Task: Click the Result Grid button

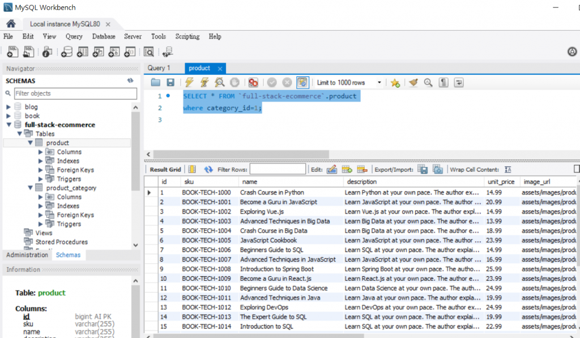Action: coord(165,169)
